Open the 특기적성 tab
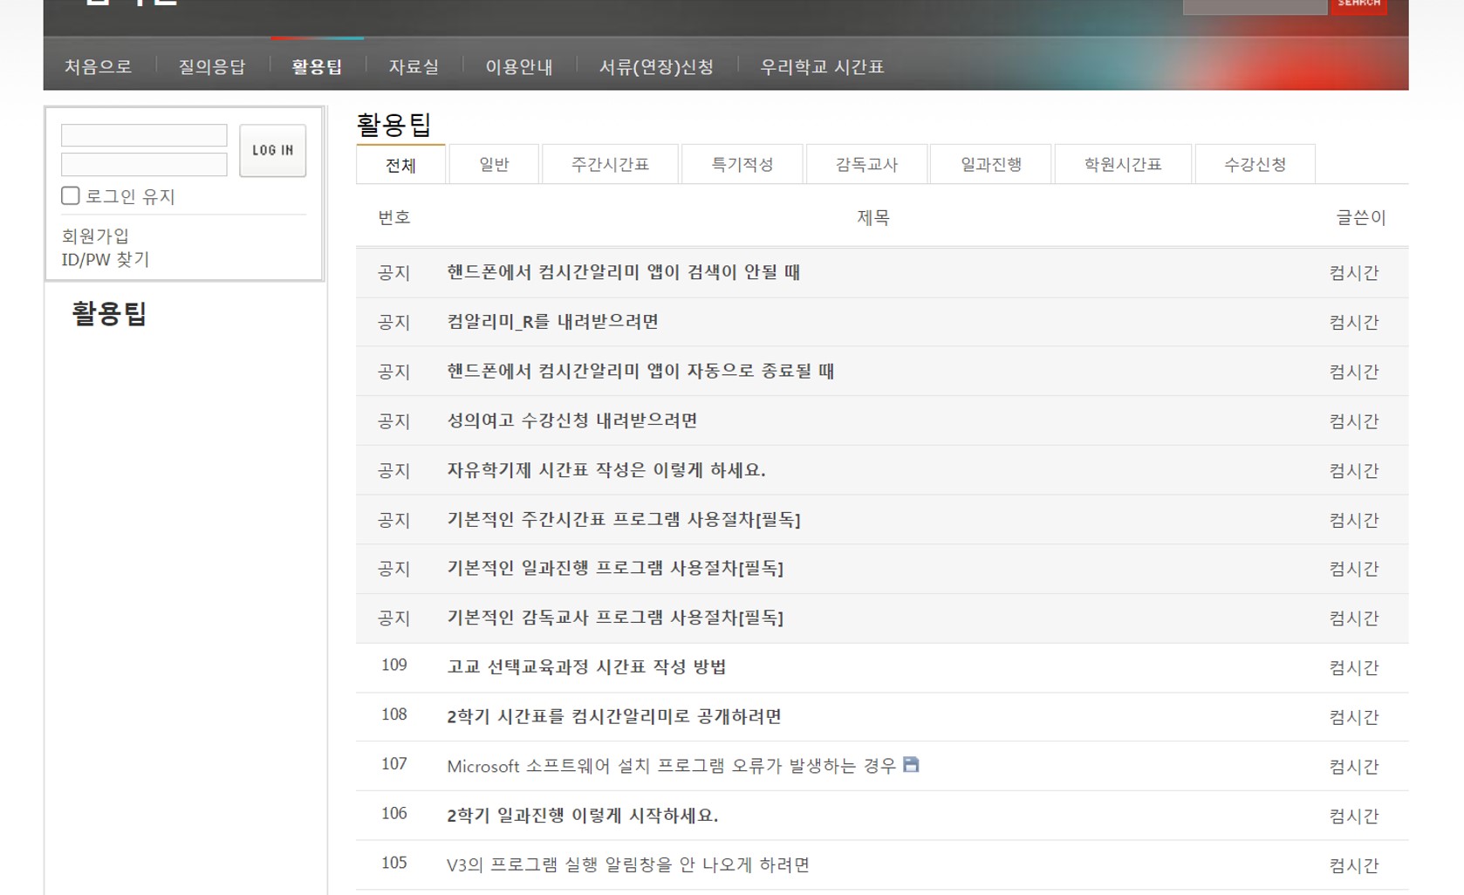 tap(742, 164)
